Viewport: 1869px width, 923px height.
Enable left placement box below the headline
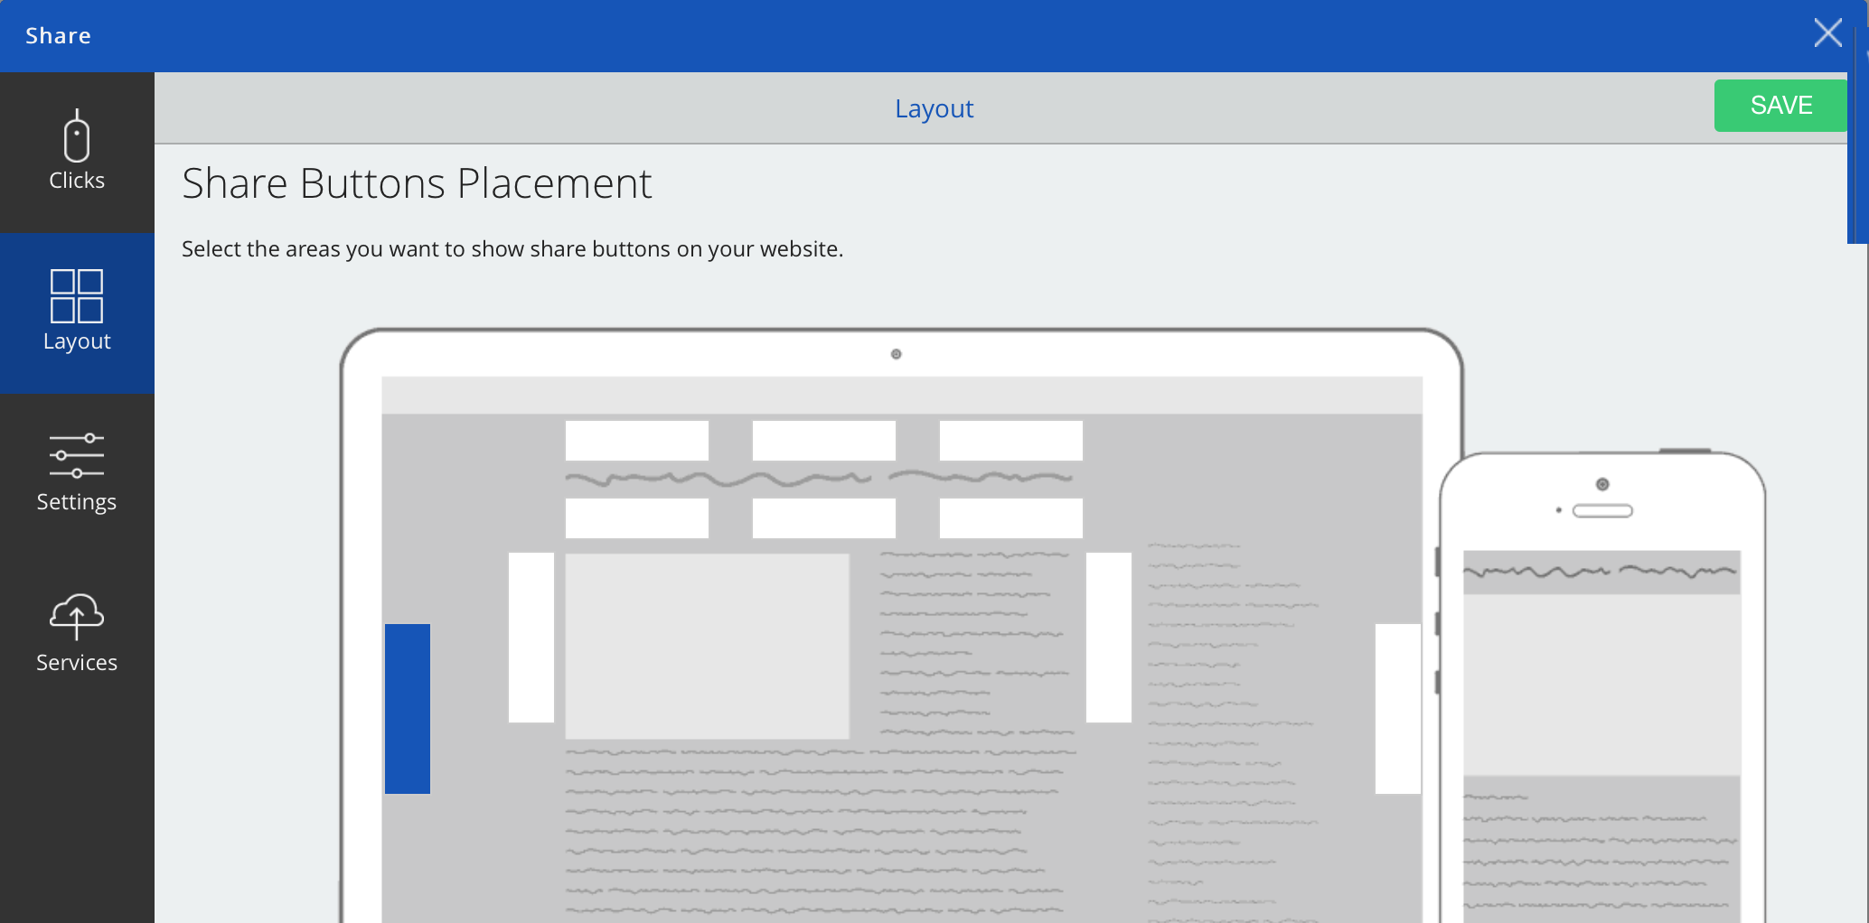[637, 518]
